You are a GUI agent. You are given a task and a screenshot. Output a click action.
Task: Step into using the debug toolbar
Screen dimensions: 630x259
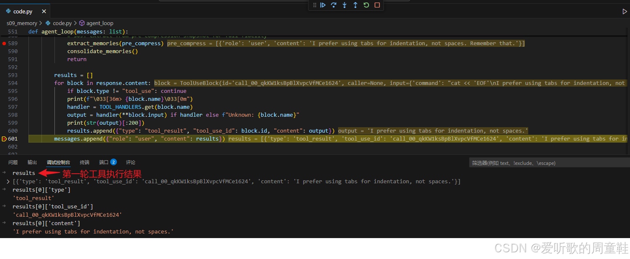345,5
